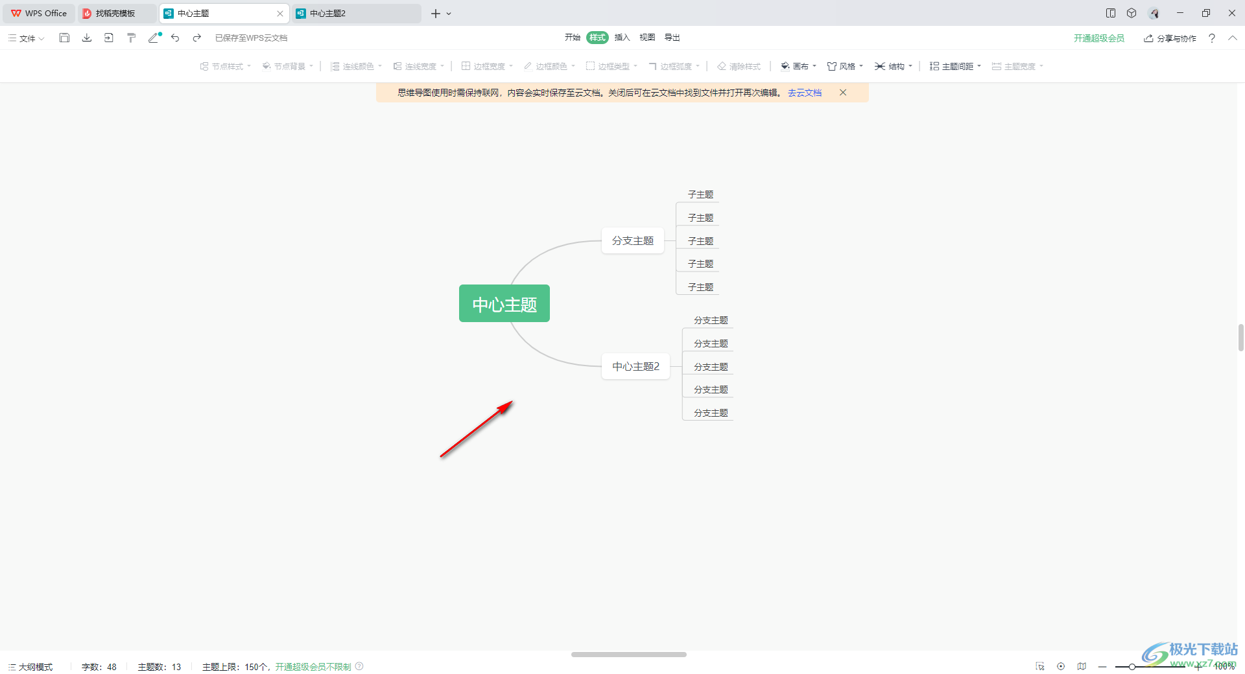Image resolution: width=1245 pixels, height=674 pixels.
Task: Switch to the 视图 ribbon tab
Action: point(647,38)
